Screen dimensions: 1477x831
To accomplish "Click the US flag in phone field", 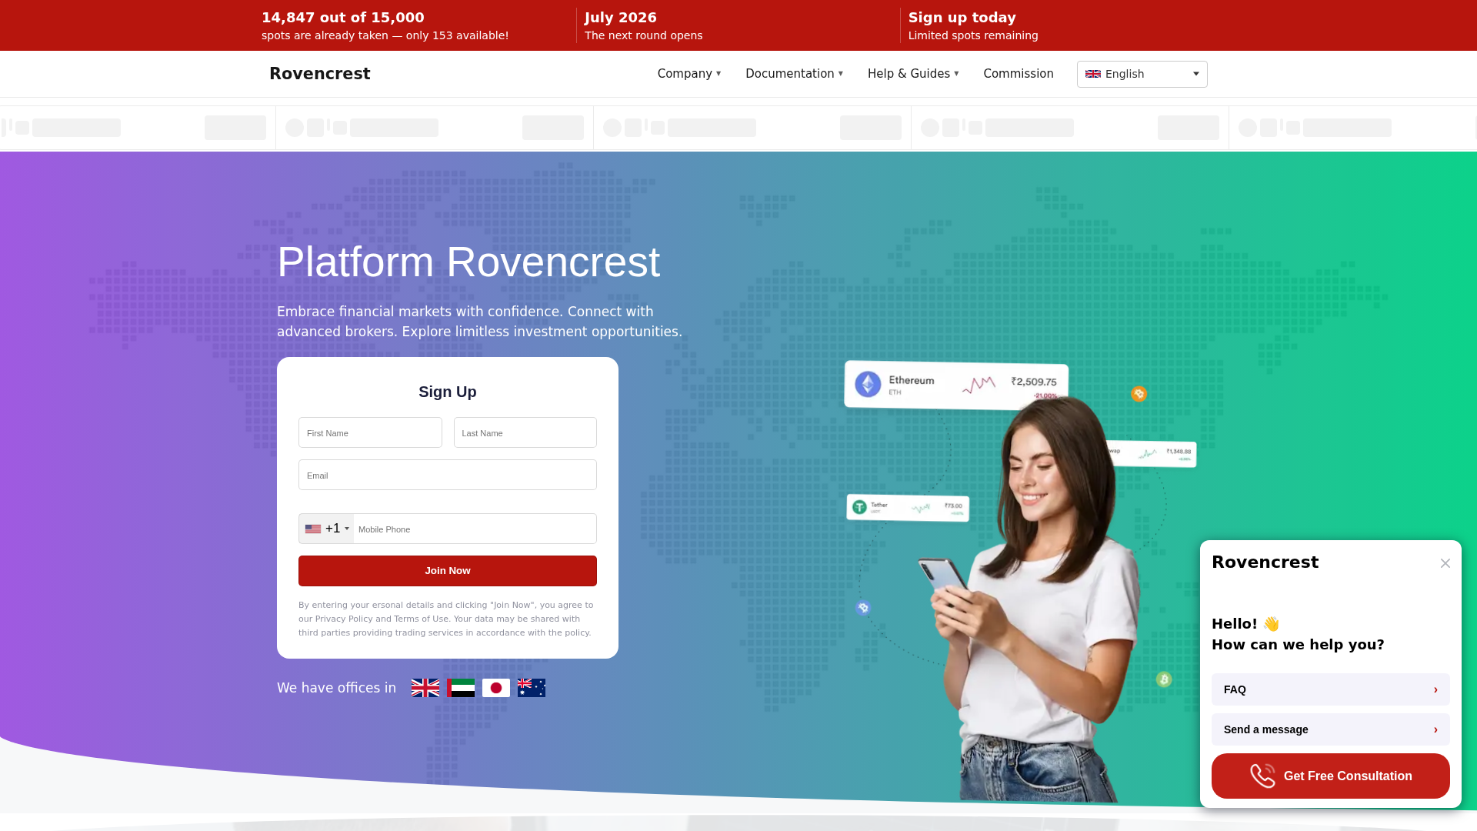I will pos(313,529).
